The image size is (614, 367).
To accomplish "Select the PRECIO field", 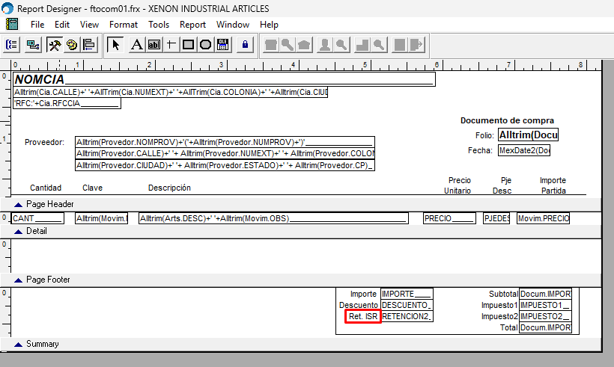I will [449, 218].
